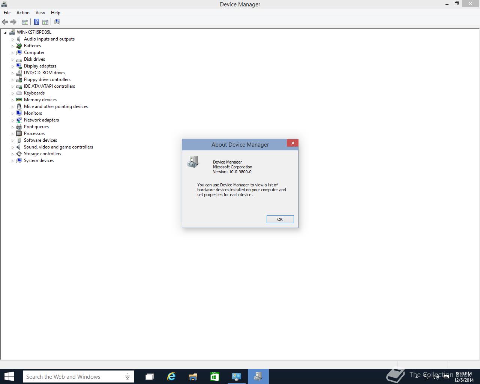Image resolution: width=480 pixels, height=384 pixels.
Task: Launch Internet Explorer from the taskbar
Action: pos(171,376)
